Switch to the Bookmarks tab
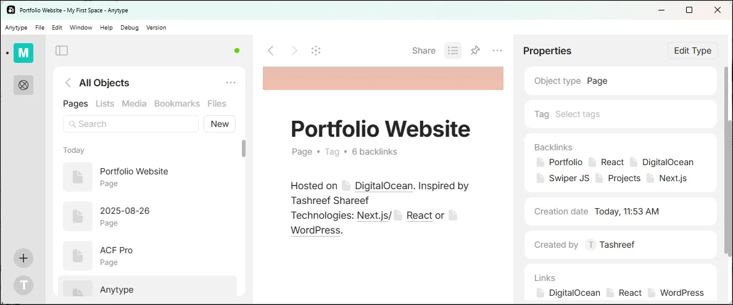This screenshot has height=305, width=733. pyautogui.click(x=176, y=104)
